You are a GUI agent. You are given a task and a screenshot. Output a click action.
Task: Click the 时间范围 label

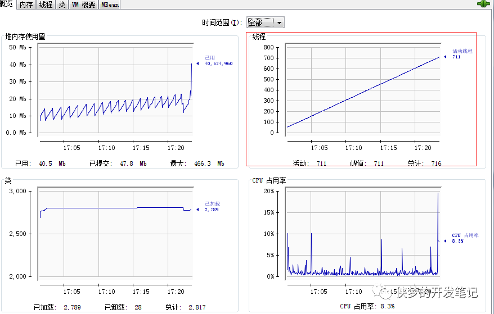(222, 22)
